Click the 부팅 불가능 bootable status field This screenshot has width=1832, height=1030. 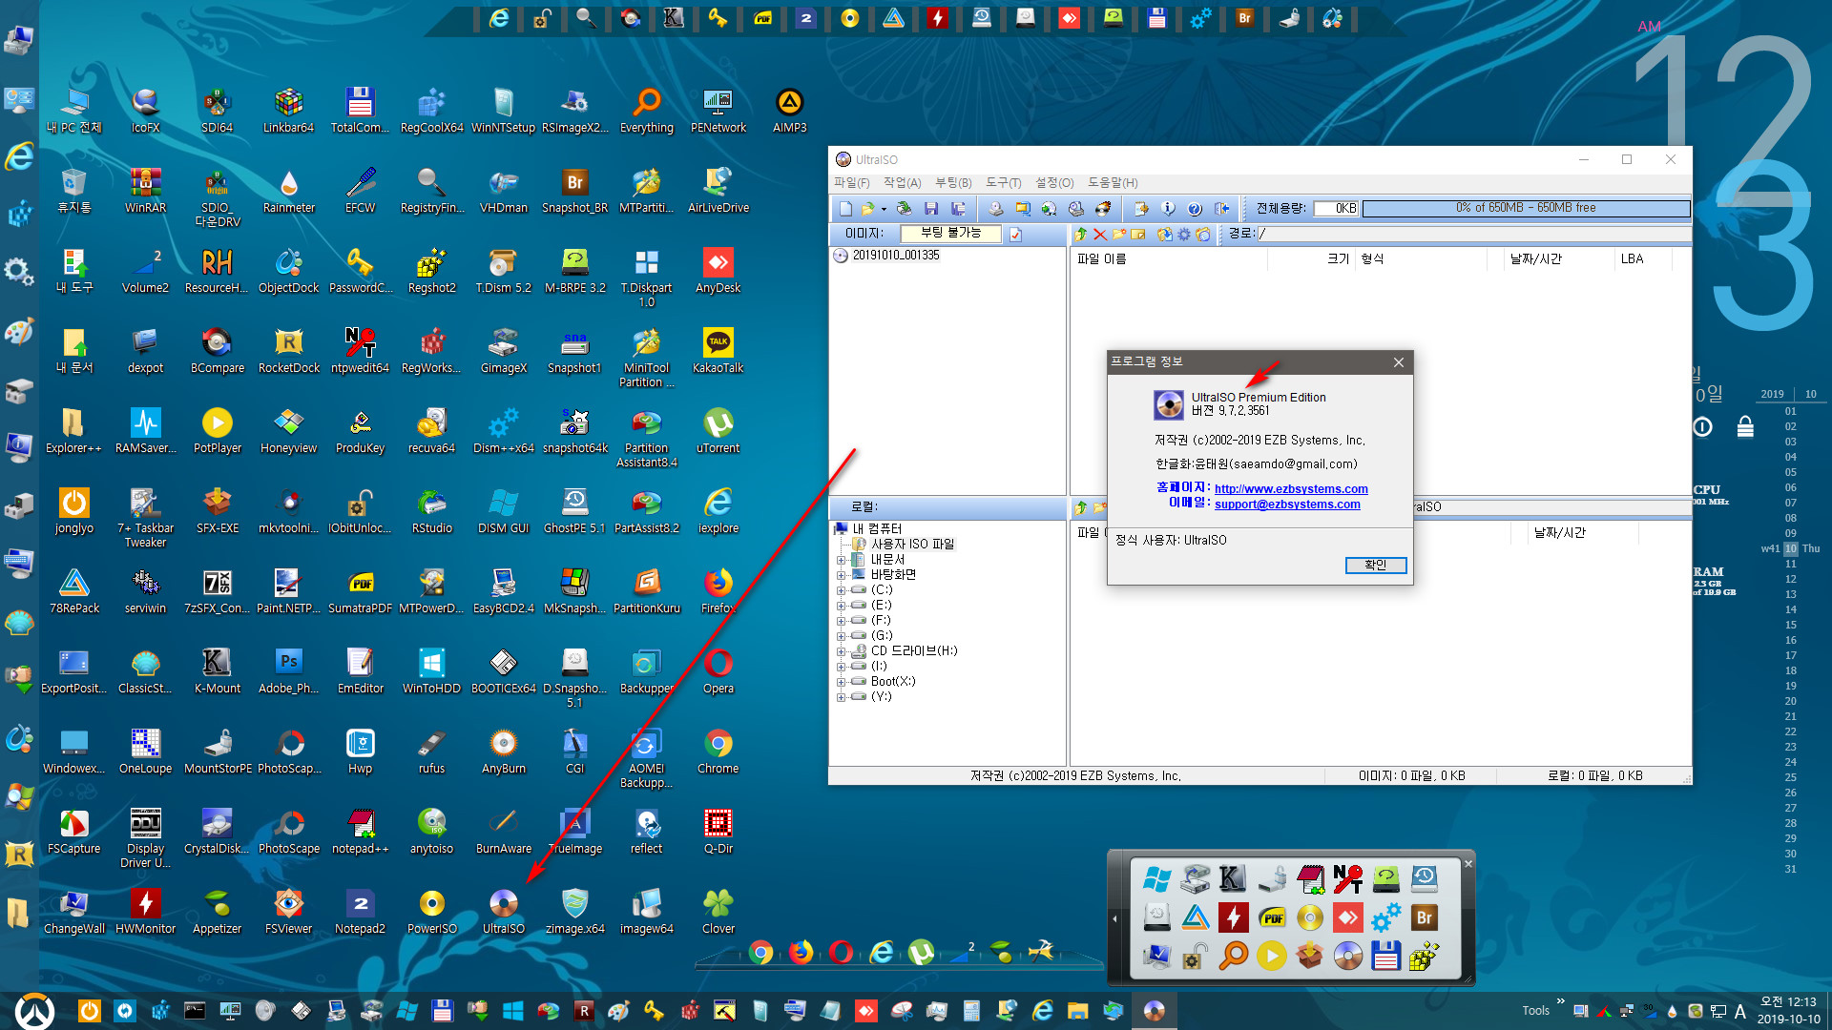[x=951, y=234]
